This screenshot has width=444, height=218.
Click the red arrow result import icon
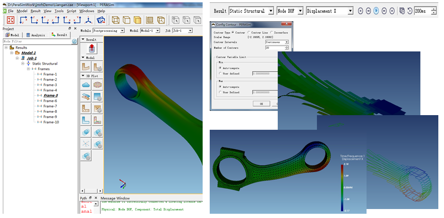click(x=92, y=48)
